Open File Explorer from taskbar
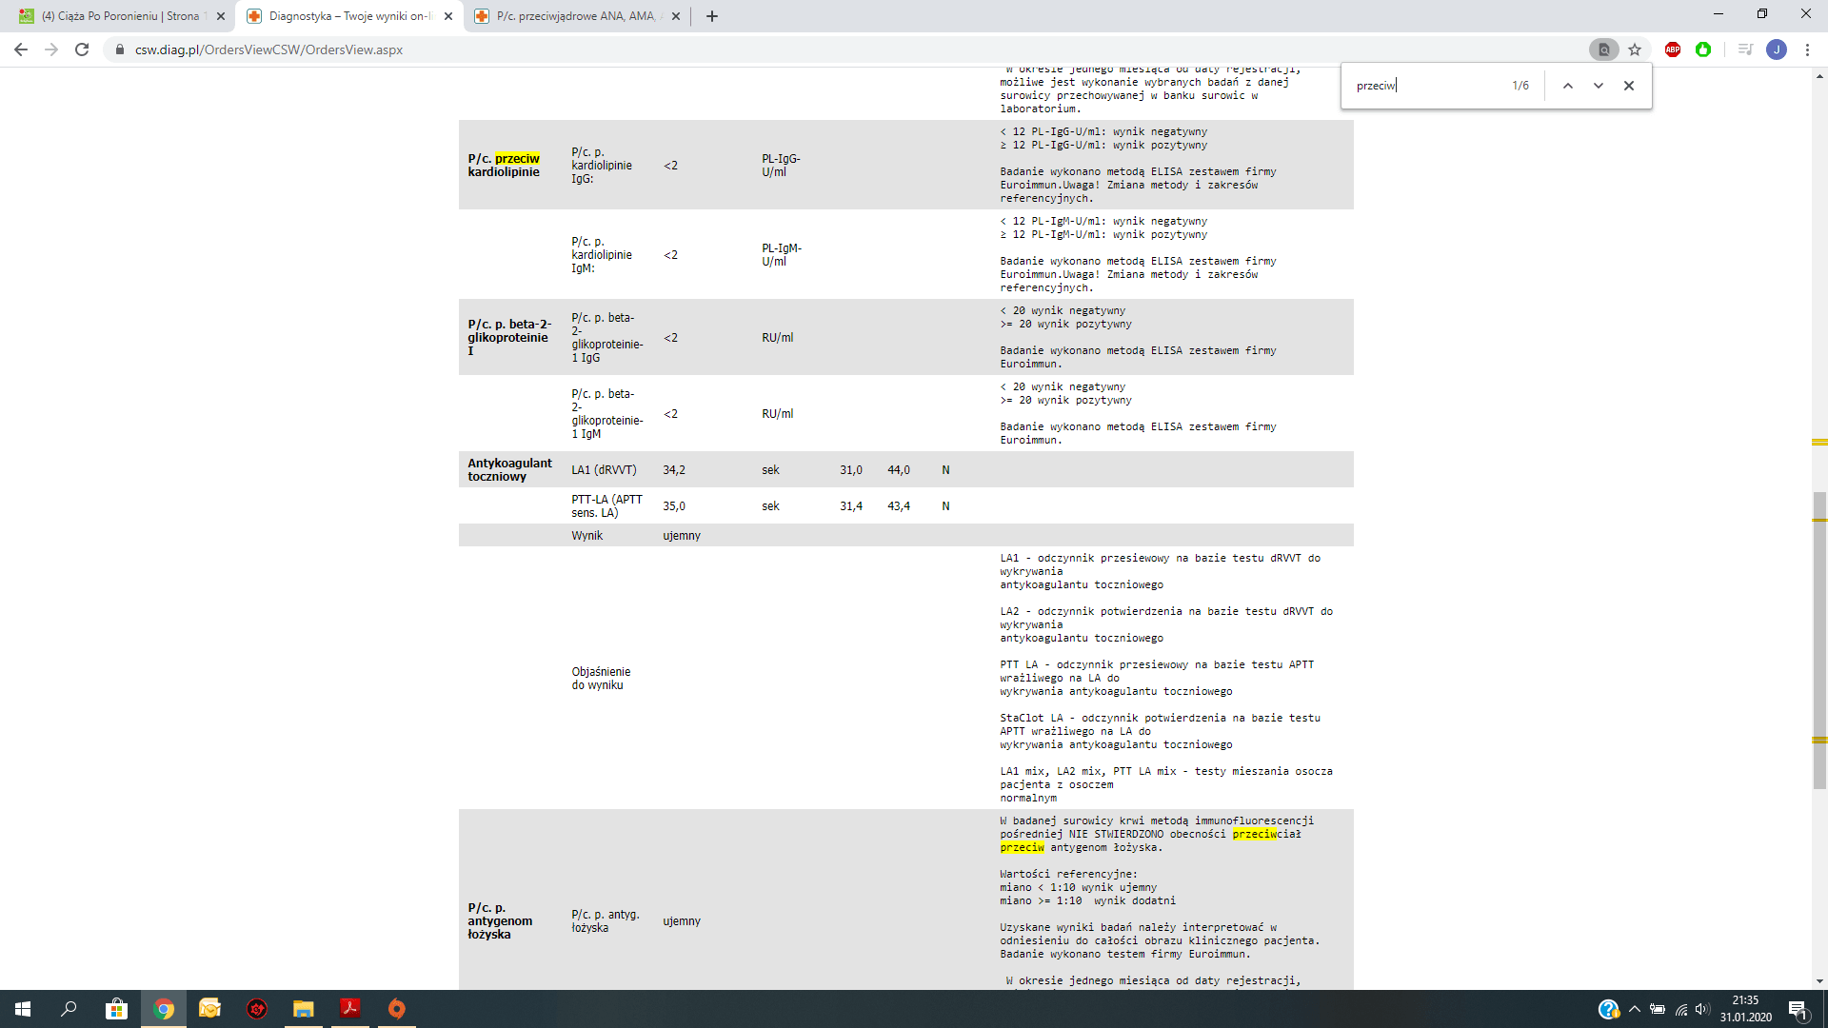This screenshot has width=1828, height=1028. 303,1009
